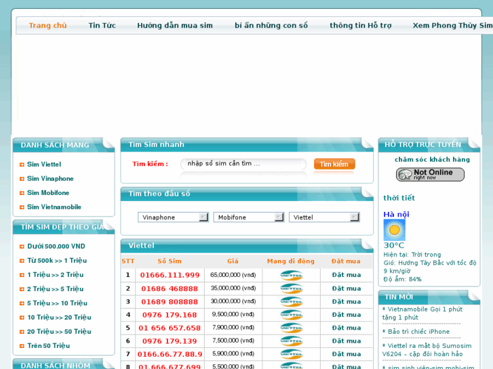Go to the Tin Tức page

[102, 26]
